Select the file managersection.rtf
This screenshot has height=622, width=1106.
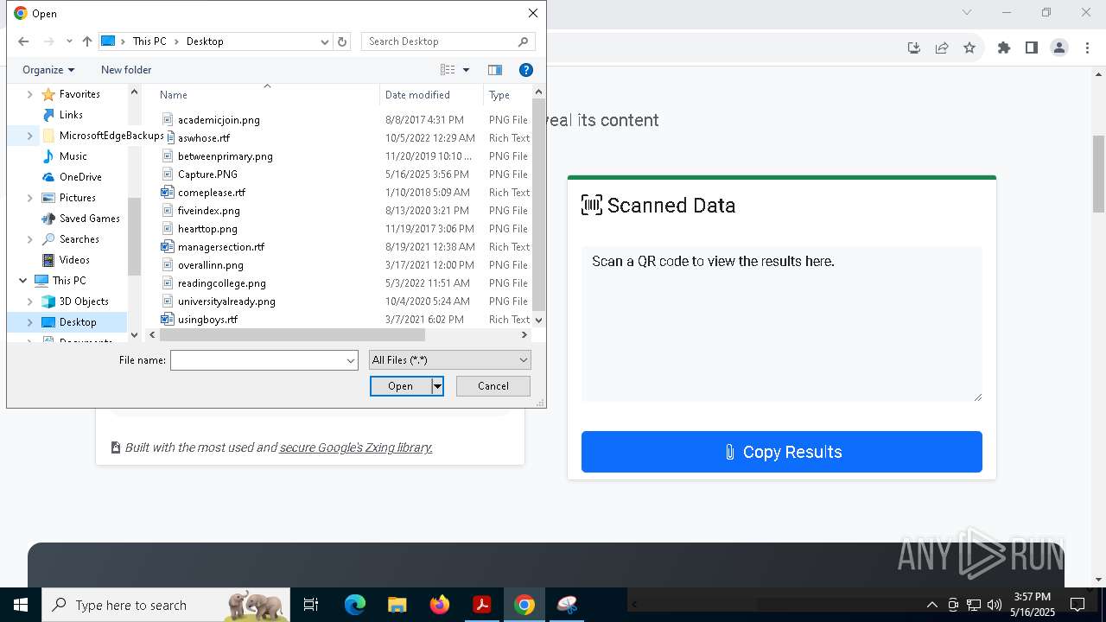point(221,247)
